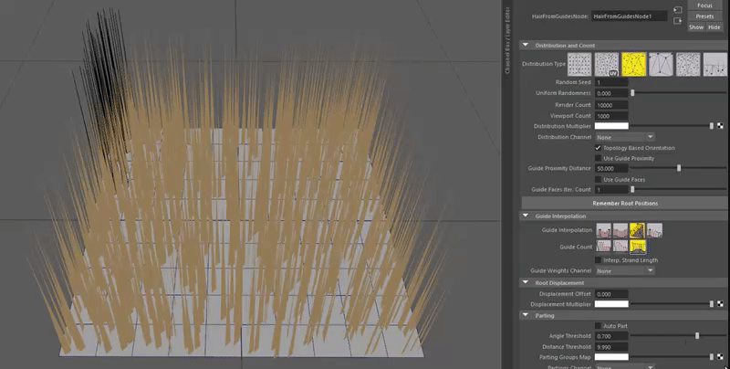Image resolution: width=730 pixels, height=369 pixels.
Task: Open the Guide Weights Channel dropdown
Action: click(x=625, y=270)
